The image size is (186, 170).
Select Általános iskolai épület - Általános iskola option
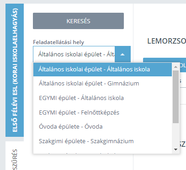pos(102,70)
